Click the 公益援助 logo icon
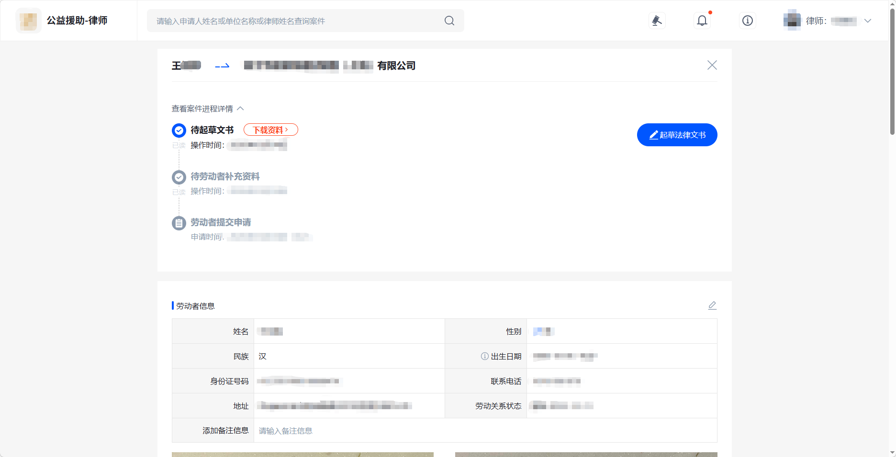 (29, 21)
